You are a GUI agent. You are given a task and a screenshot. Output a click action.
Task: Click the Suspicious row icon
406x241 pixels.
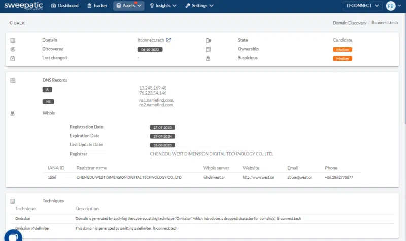point(208,58)
